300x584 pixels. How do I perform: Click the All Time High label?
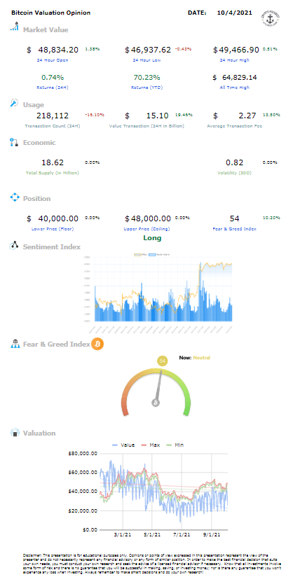(234, 88)
